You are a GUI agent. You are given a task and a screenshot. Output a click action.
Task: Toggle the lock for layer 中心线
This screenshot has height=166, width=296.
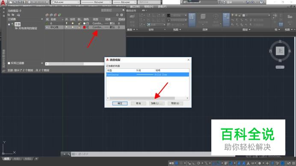coord(80,27)
